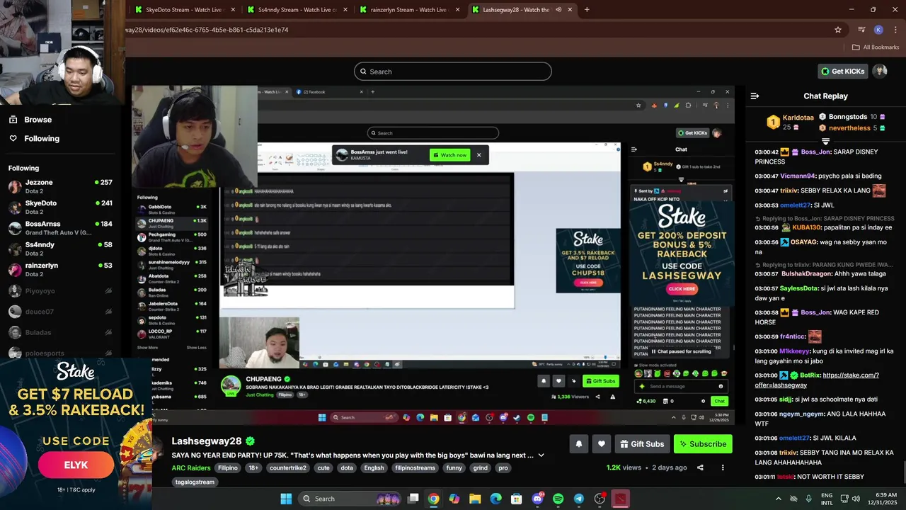Screen dimensions: 906x510
Task: Open the Chrome three-dot menu
Action: click(x=895, y=30)
